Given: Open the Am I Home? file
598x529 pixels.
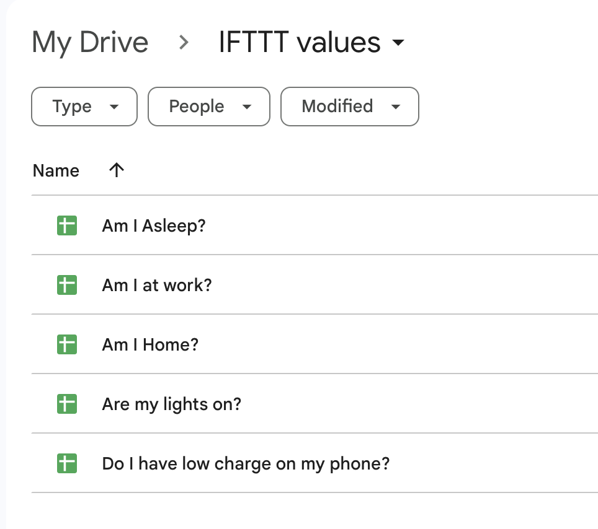Looking at the screenshot, I should (x=150, y=344).
